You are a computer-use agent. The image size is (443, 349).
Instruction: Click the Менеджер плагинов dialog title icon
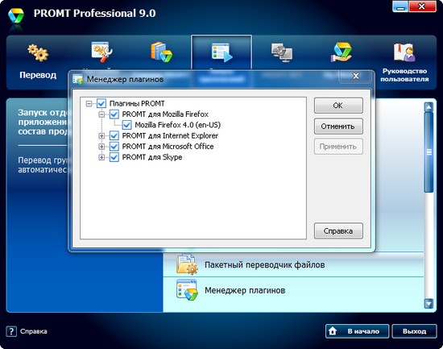[x=77, y=79]
